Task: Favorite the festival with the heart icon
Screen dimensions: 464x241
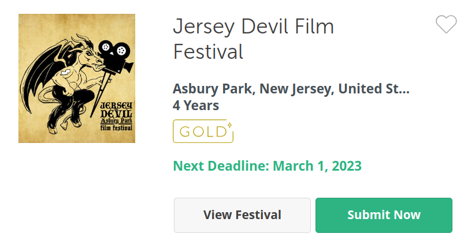Action: click(x=446, y=24)
